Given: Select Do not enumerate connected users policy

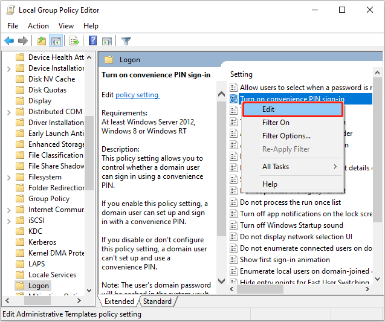Looking at the screenshot, I should (x=306, y=248).
